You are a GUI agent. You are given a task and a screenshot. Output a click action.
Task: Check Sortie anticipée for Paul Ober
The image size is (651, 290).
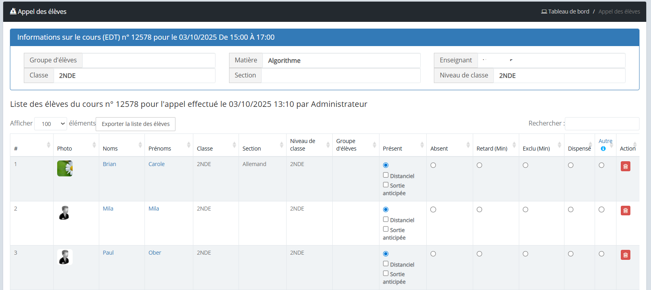(385, 273)
